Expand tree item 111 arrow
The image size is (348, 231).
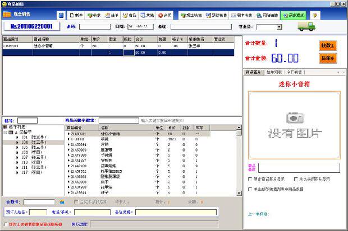[x=17, y=167]
